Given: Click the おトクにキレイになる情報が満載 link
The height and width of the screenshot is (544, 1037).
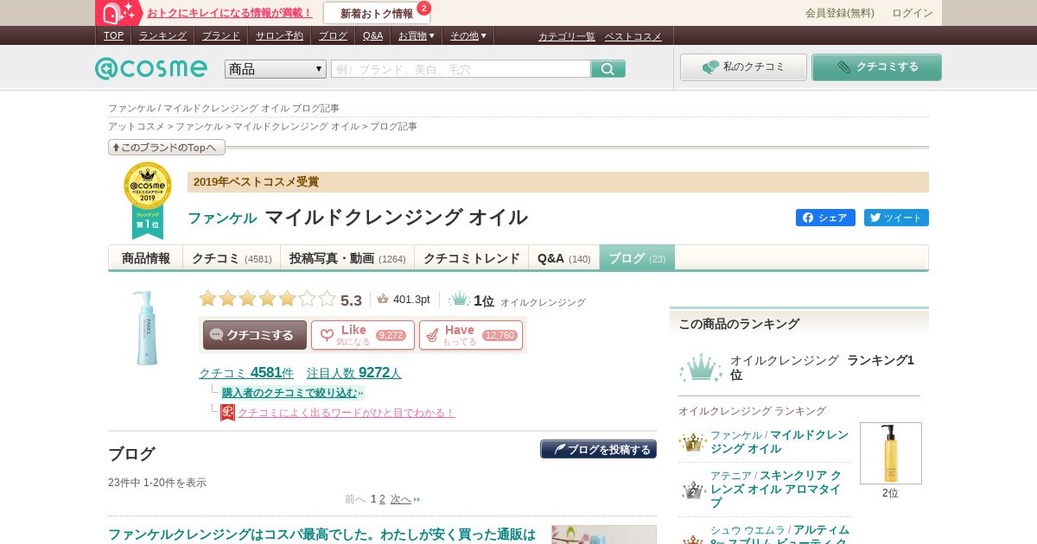Looking at the screenshot, I should pos(230,13).
